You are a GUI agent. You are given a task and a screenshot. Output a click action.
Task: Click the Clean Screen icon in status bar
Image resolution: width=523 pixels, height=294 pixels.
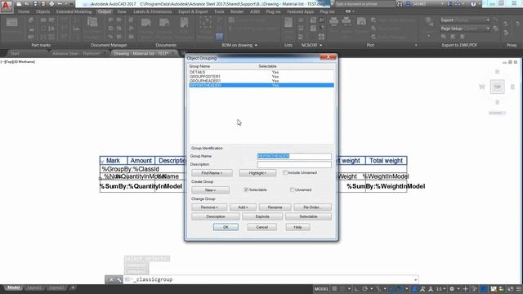(x=511, y=288)
